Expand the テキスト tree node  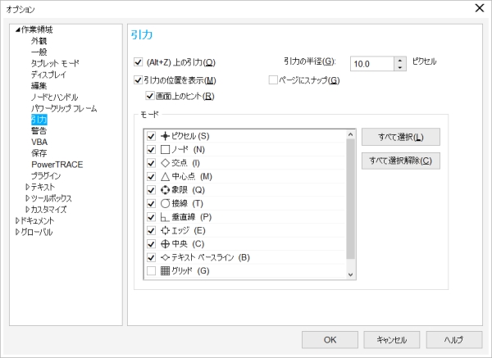(27, 188)
